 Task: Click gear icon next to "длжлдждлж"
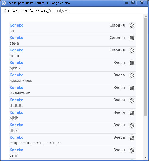132,75
